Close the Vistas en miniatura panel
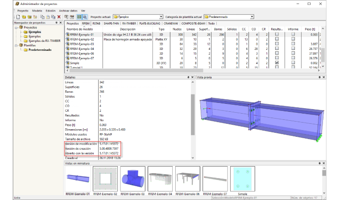 tap(324, 163)
